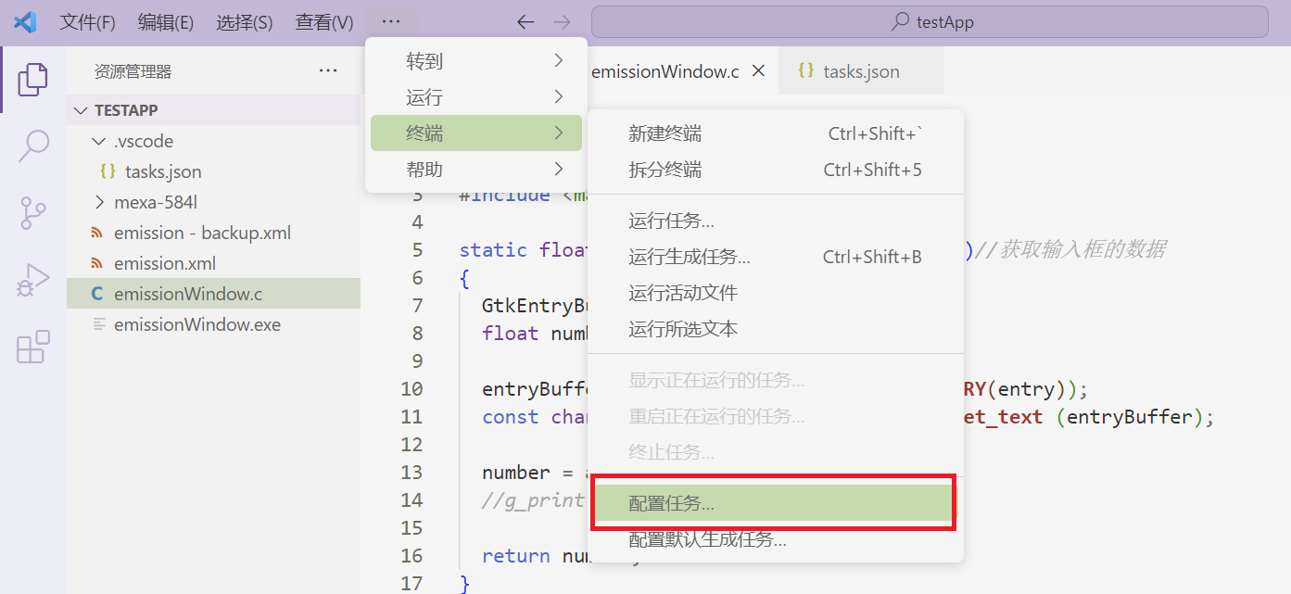This screenshot has height=594, width=1291.
Task: Open the Source Control view
Action: 32,212
